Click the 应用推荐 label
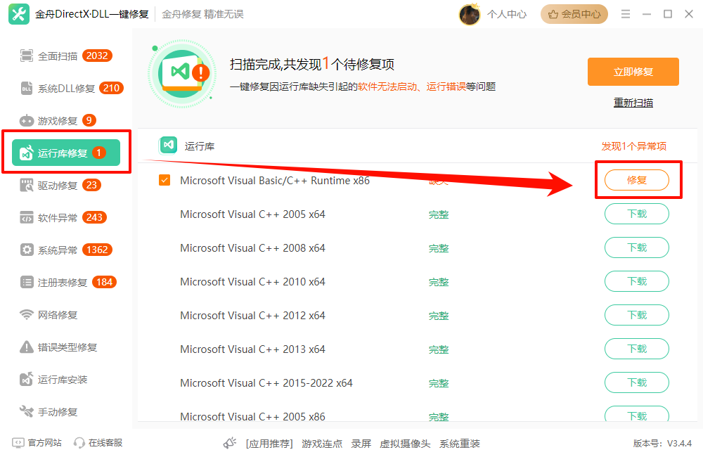Viewport: 703px width, 457px height. tap(269, 444)
